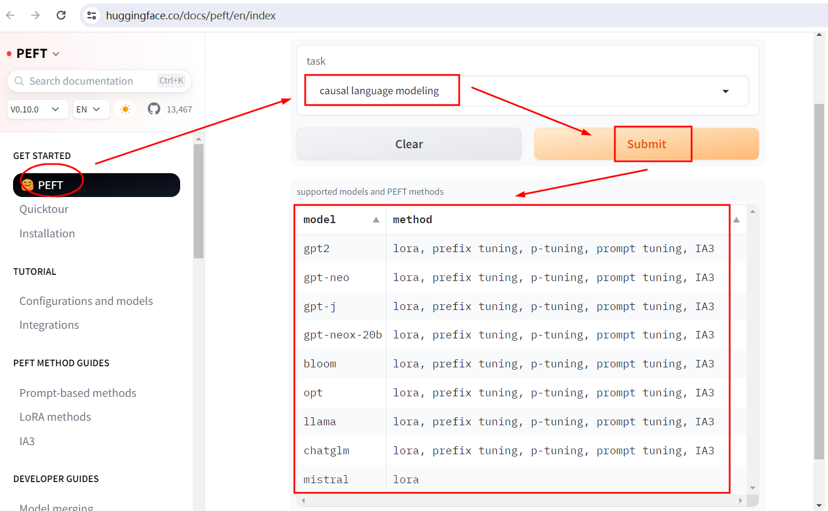This screenshot has width=828, height=511.
Task: Go forward with the browser forward arrow
Action: tap(35, 15)
